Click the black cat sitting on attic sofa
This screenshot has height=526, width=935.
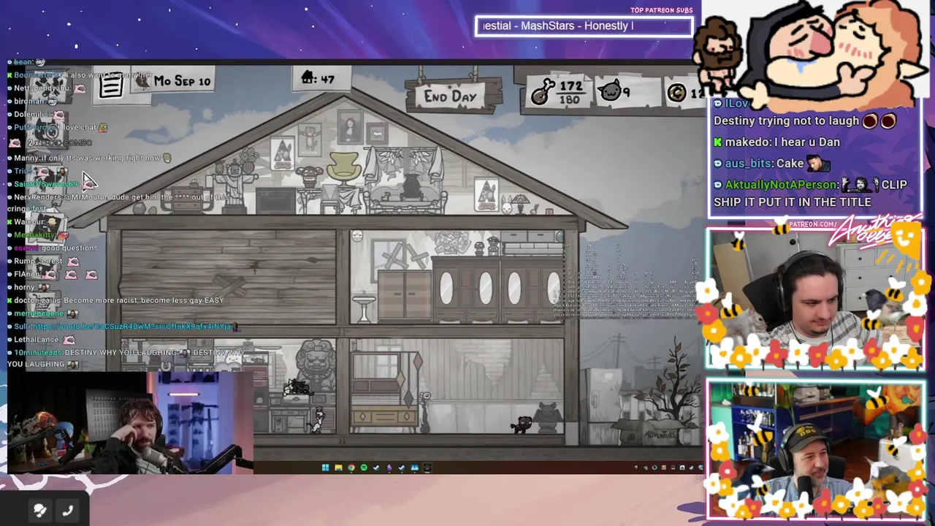pyautogui.click(x=411, y=188)
